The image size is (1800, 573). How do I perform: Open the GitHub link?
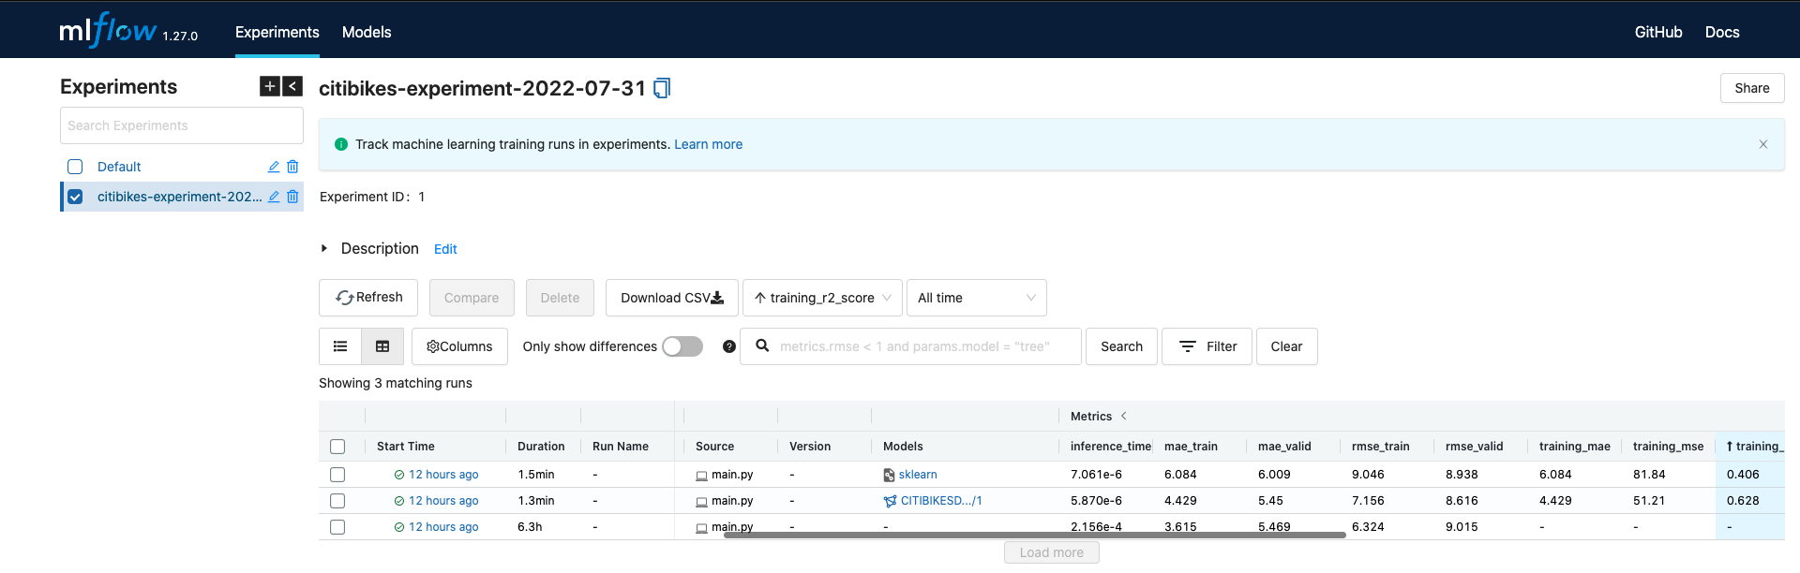[x=1658, y=32]
